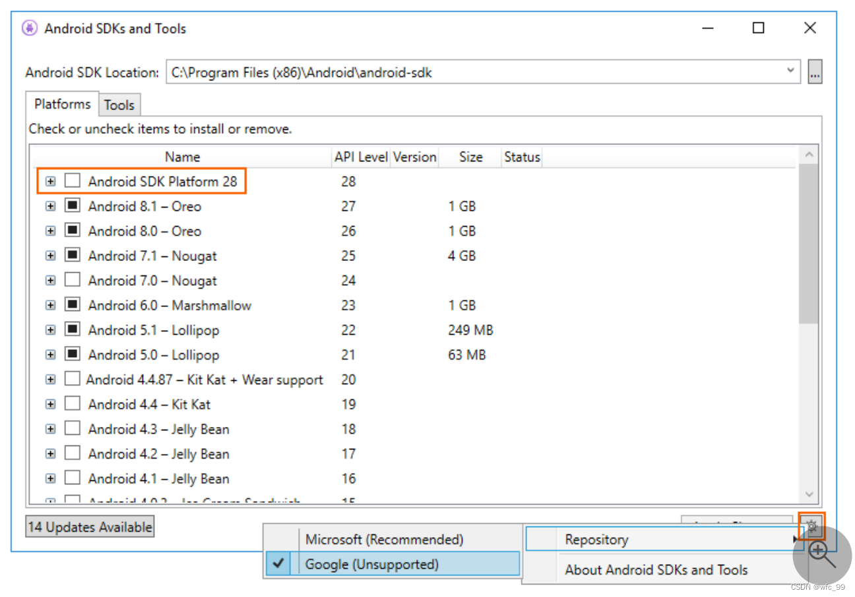Image resolution: width=855 pixels, height=597 pixels.
Task: Uncheck Android 6.0 – Marshmallow
Action: point(73,304)
